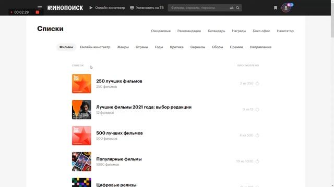Click the Популярные фильмы thumbnail
334x187 pixels.
[81, 162]
